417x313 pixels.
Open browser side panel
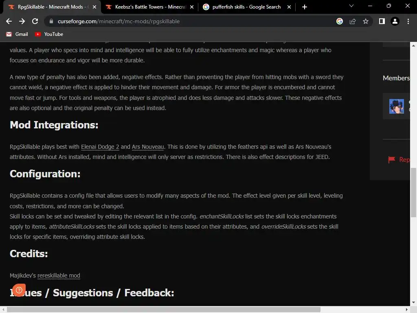[x=382, y=21]
